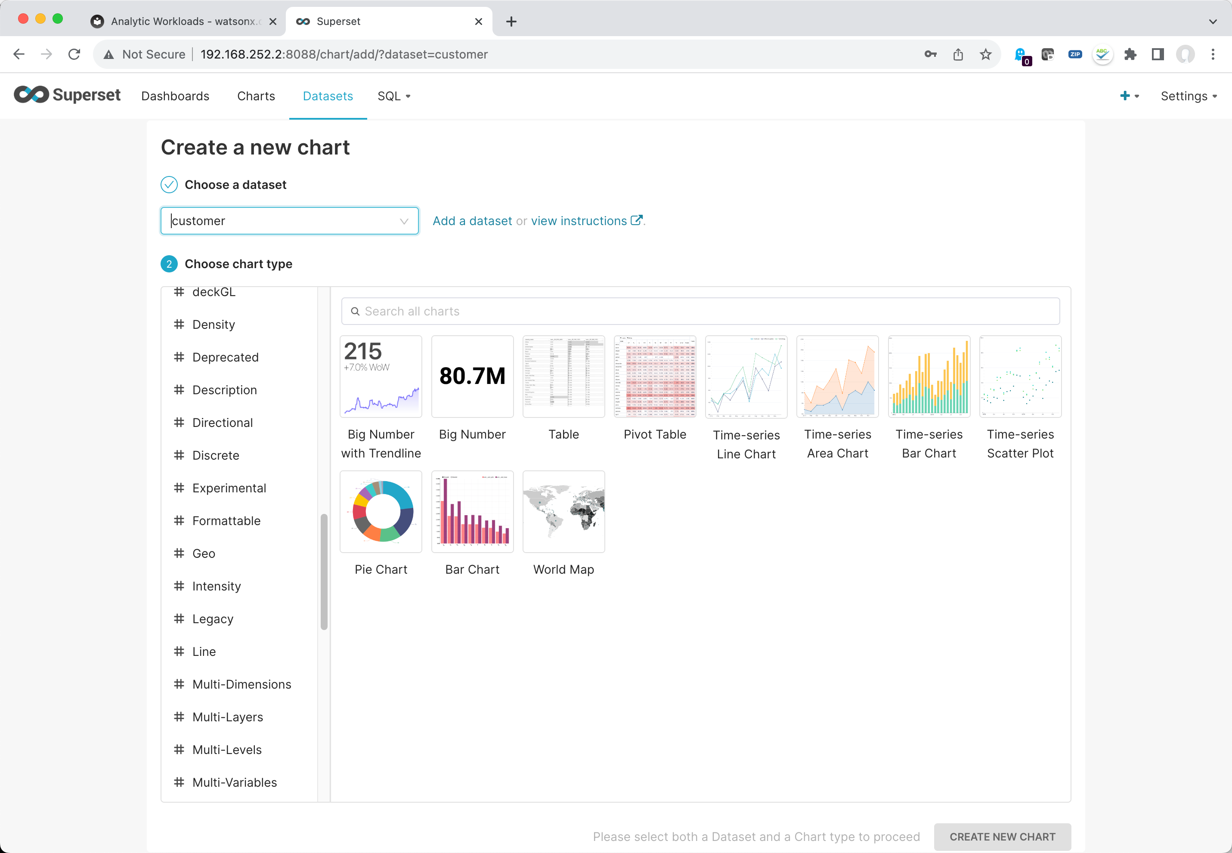Image resolution: width=1232 pixels, height=853 pixels.
Task: Click the browser back arrow
Action: pyautogui.click(x=19, y=54)
